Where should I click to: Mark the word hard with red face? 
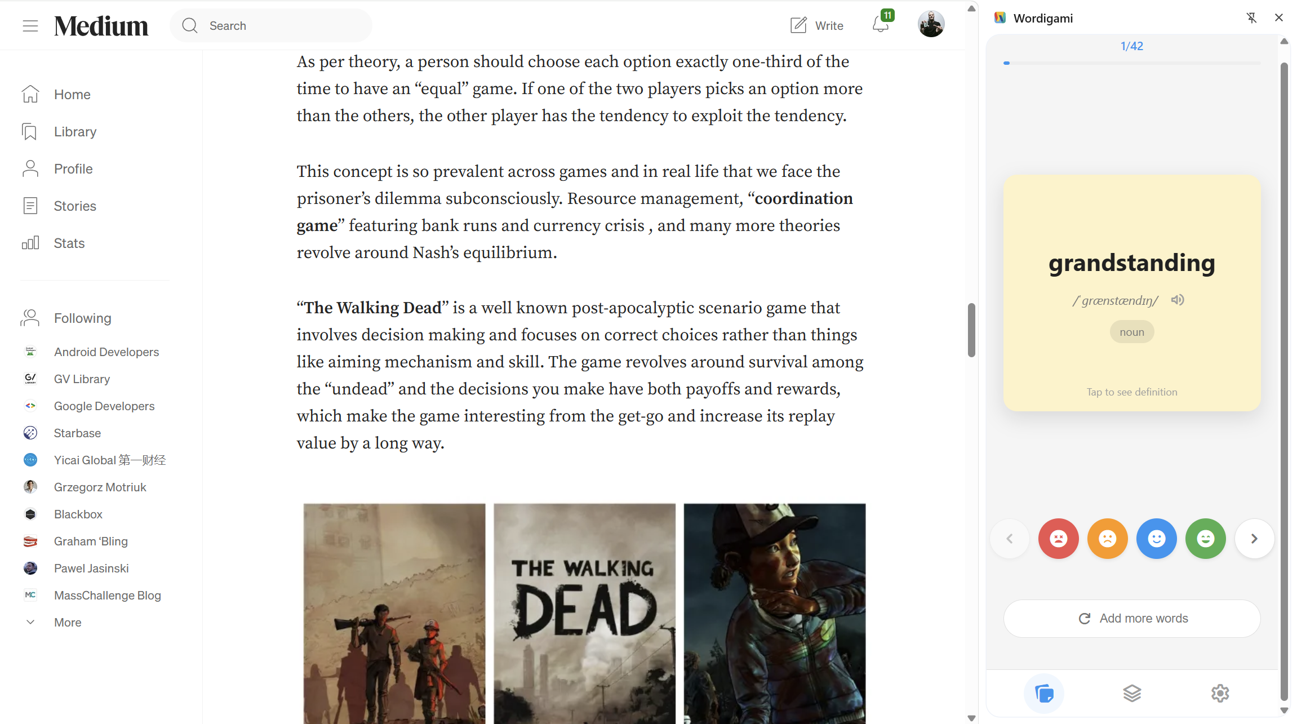click(x=1058, y=538)
